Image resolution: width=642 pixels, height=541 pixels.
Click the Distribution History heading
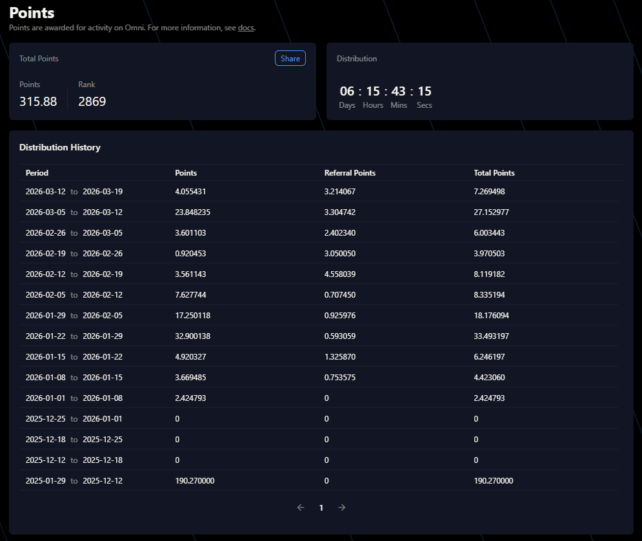(60, 147)
